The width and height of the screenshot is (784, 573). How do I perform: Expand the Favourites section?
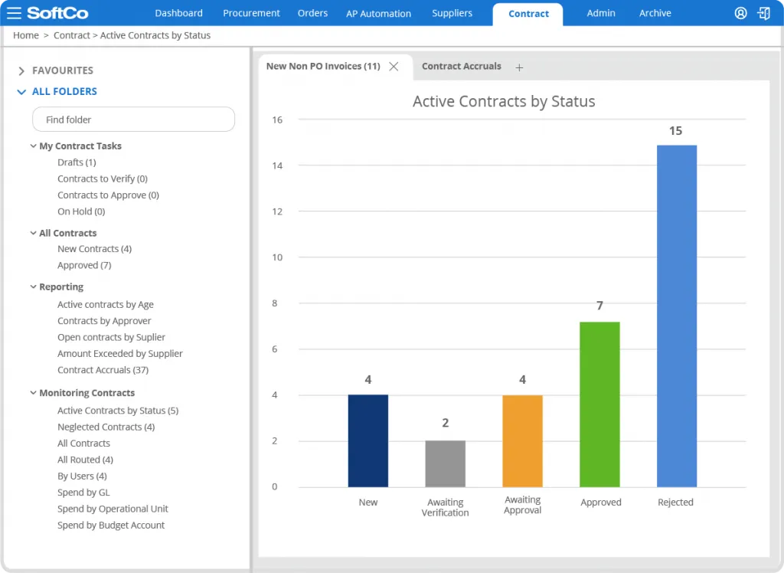[21, 70]
